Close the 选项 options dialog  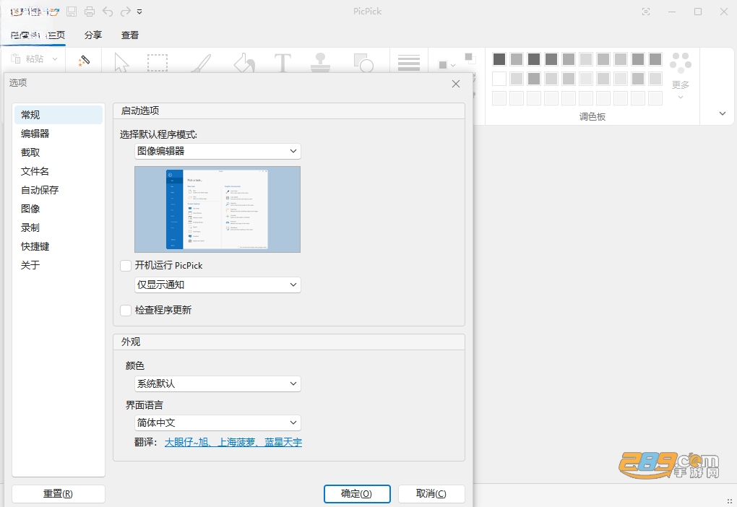(x=456, y=84)
